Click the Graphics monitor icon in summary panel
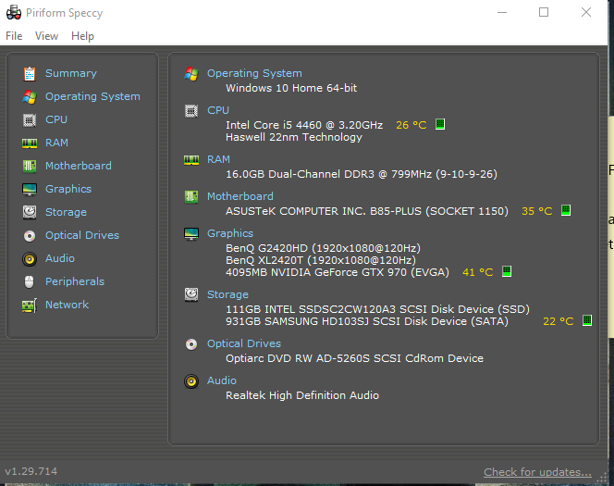The height and width of the screenshot is (486, 614). tap(191, 234)
